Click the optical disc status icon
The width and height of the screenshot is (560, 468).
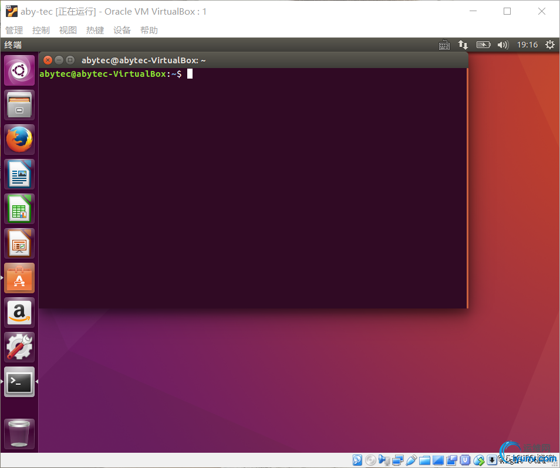[x=371, y=460]
